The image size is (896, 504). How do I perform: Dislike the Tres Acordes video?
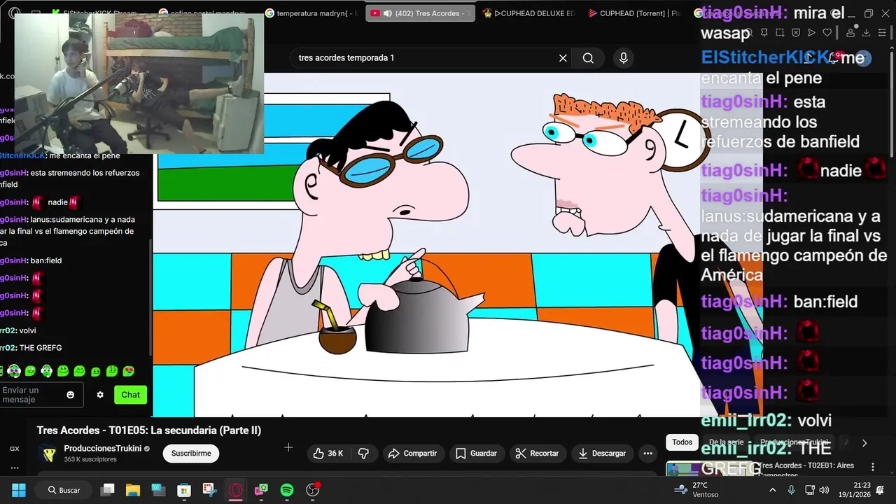(363, 454)
